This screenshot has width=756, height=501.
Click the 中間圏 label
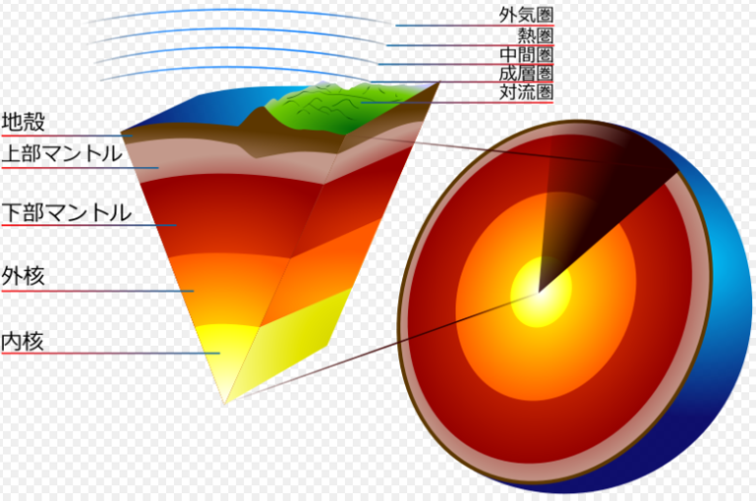526,54
